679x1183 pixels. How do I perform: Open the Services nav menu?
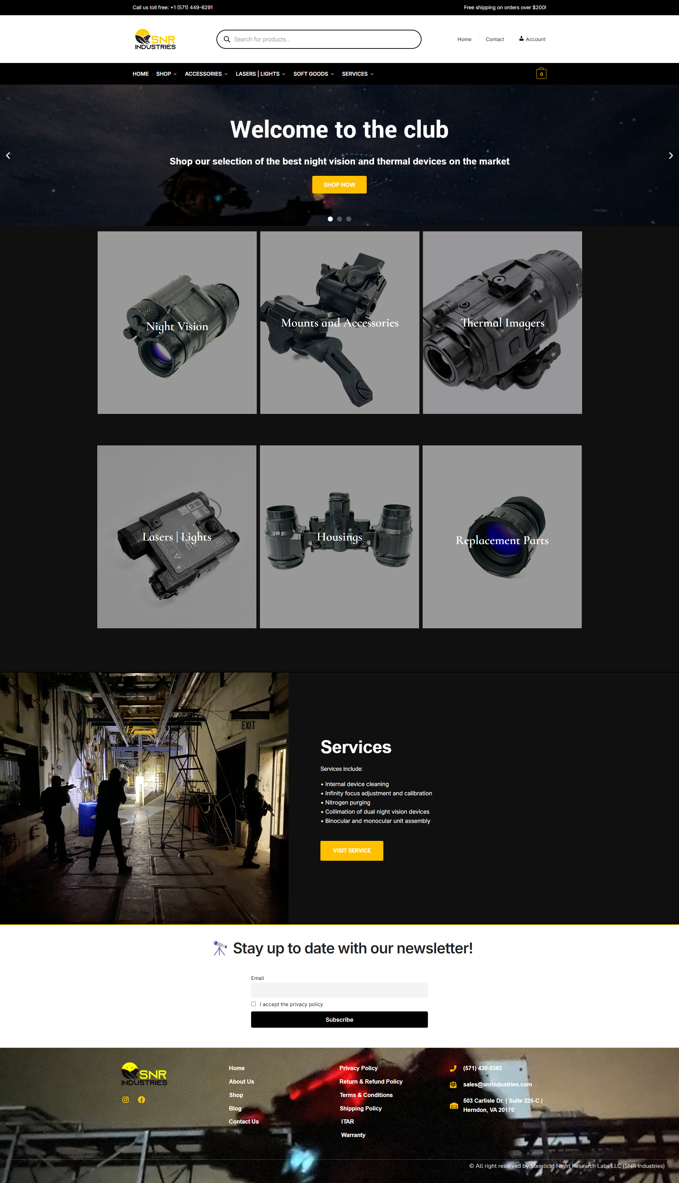(357, 74)
